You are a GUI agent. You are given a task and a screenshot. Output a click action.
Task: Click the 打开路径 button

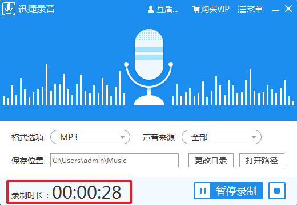click(x=262, y=161)
